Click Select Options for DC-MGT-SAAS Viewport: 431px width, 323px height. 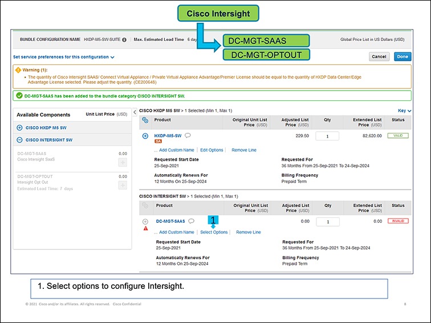tap(214, 232)
